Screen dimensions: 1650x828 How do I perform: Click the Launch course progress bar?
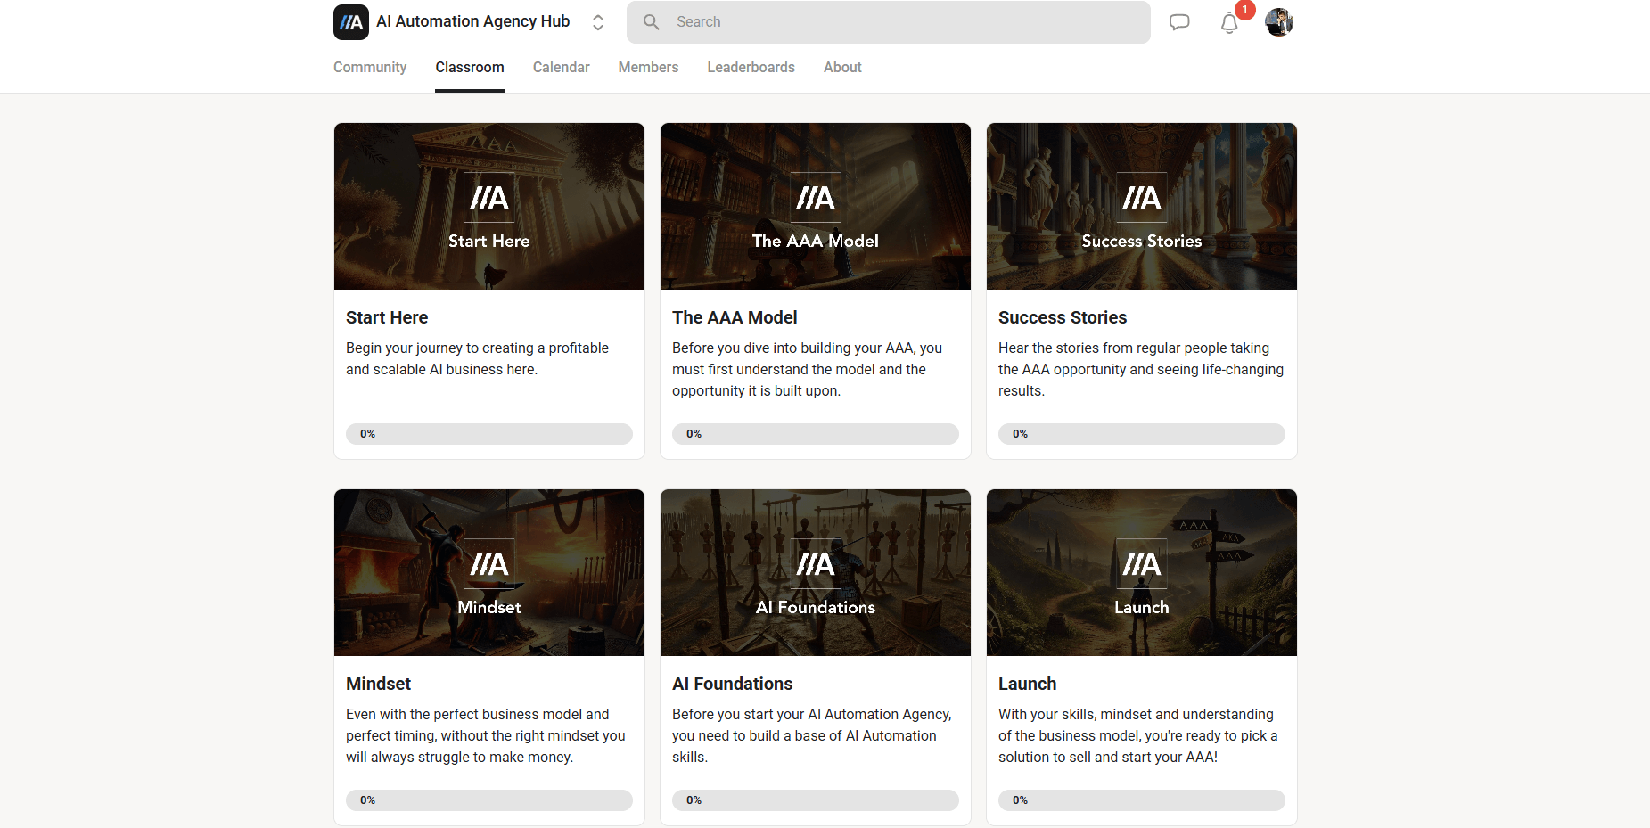tap(1141, 800)
